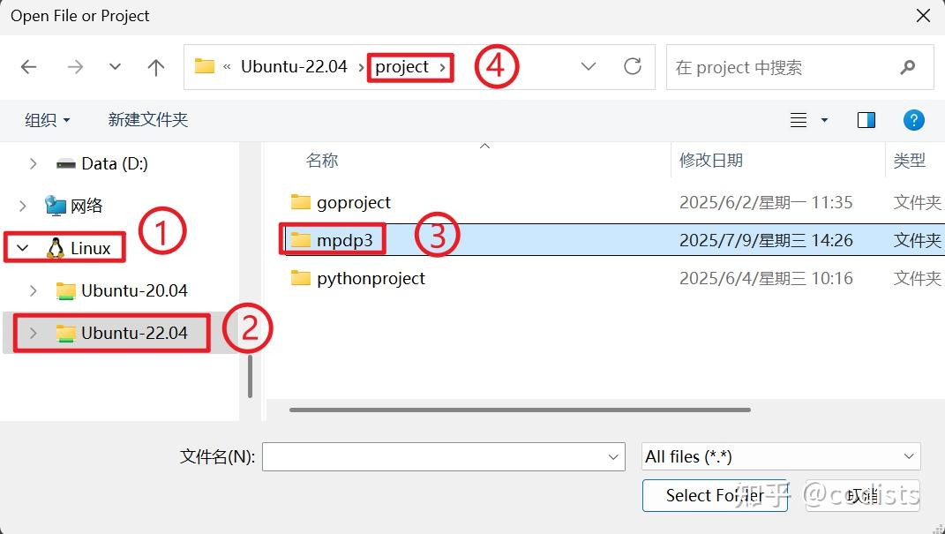The height and width of the screenshot is (534, 945).
Task: Click the back navigation arrow
Action: click(x=28, y=66)
